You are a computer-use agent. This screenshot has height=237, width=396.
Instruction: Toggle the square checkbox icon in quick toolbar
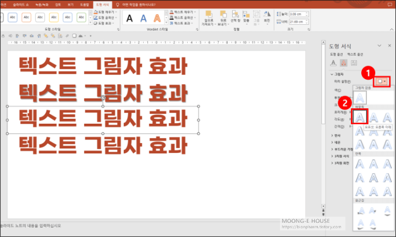pos(74,36)
